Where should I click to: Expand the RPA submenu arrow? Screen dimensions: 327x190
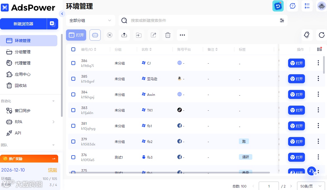click(53, 122)
